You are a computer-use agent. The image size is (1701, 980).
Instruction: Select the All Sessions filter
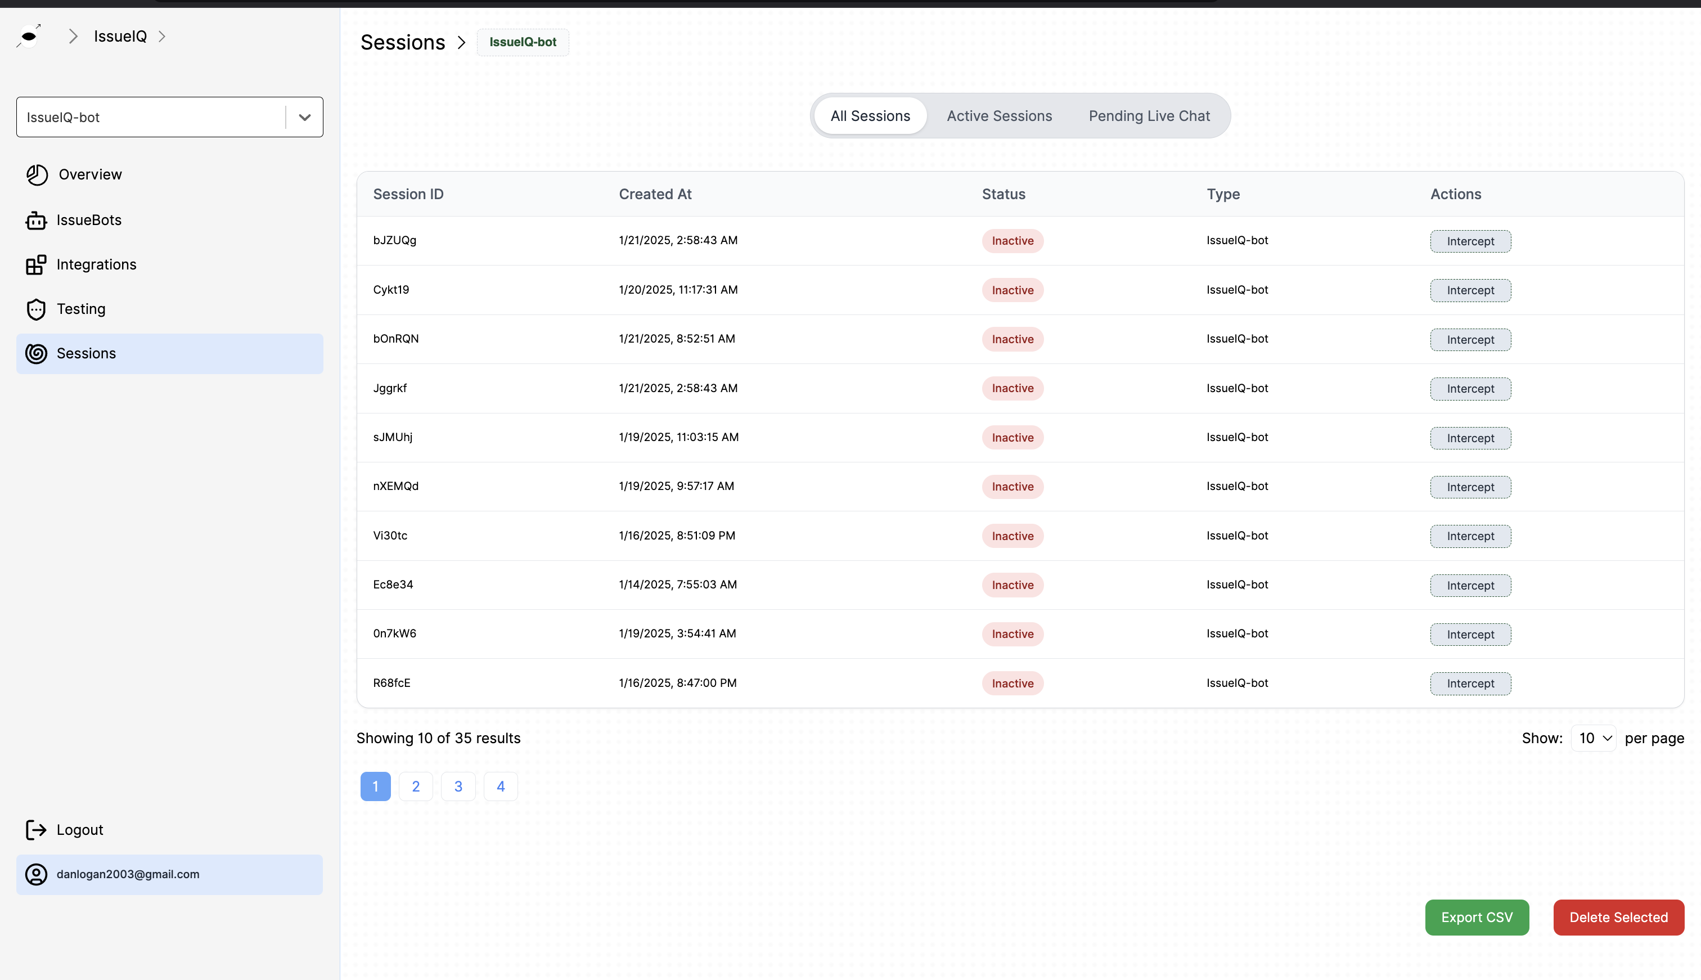(870, 115)
